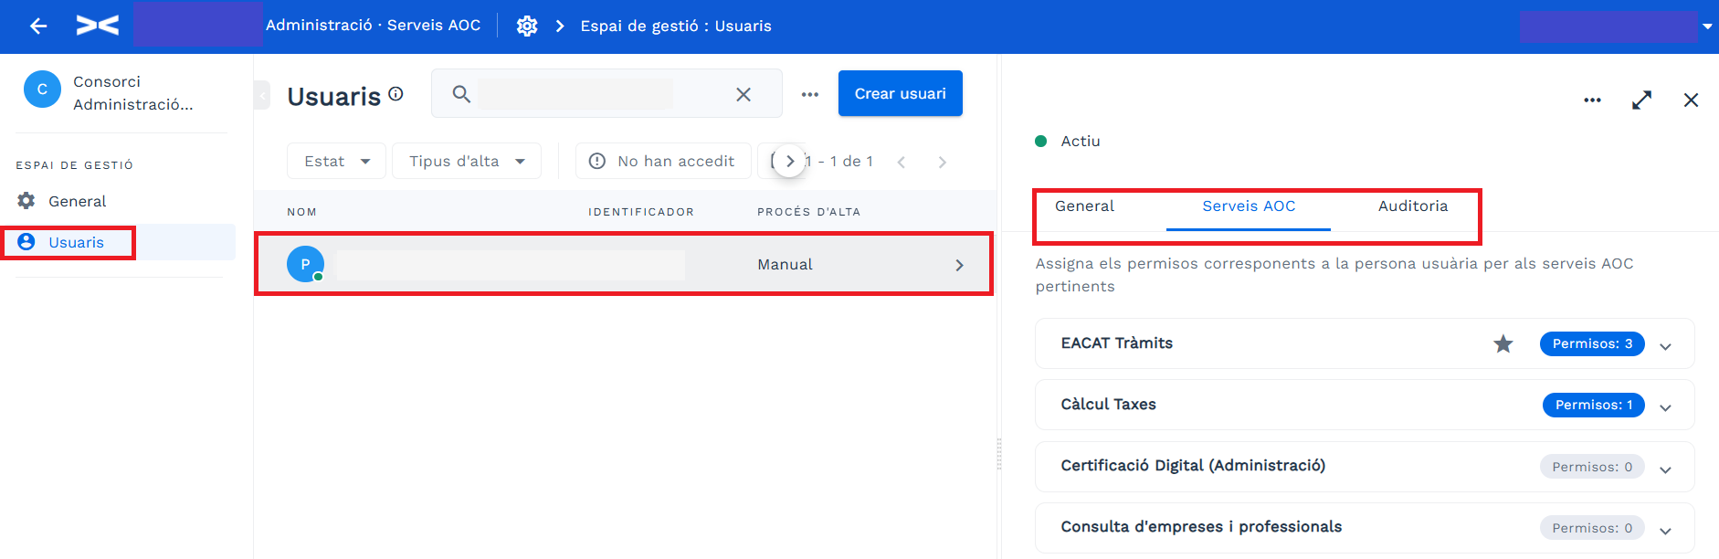Click the Permisos: 1 badge
This screenshot has height=559, width=1719.
pyautogui.click(x=1594, y=405)
